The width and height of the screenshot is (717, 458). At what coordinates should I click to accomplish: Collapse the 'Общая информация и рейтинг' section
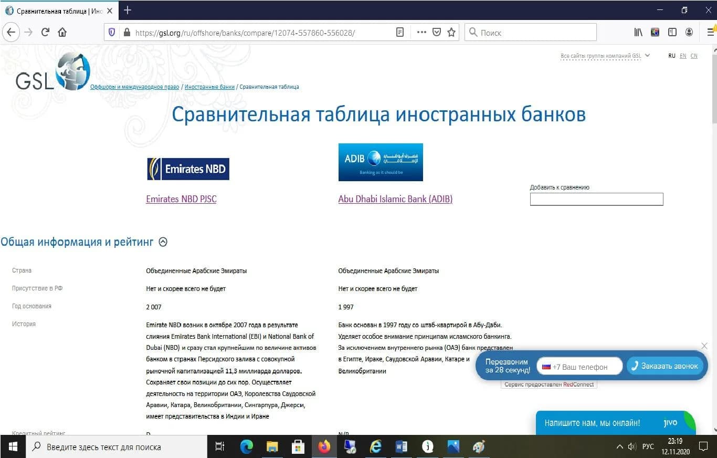(163, 242)
